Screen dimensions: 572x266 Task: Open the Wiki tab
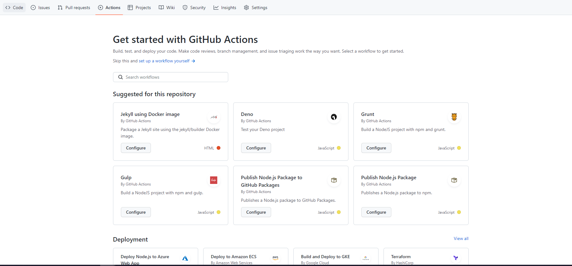click(167, 8)
